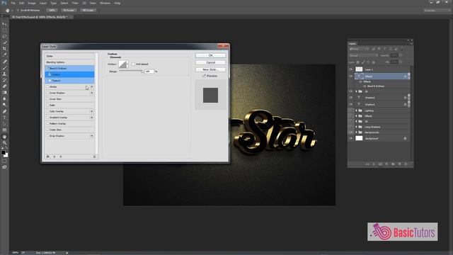The width and height of the screenshot is (453, 255).
Task: Click the fx icon in Layer Style dialog
Action: pyautogui.click(x=47, y=157)
